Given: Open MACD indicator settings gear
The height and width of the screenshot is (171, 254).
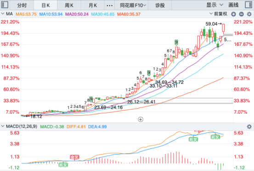Looking at the screenshot, I should pos(249,127).
